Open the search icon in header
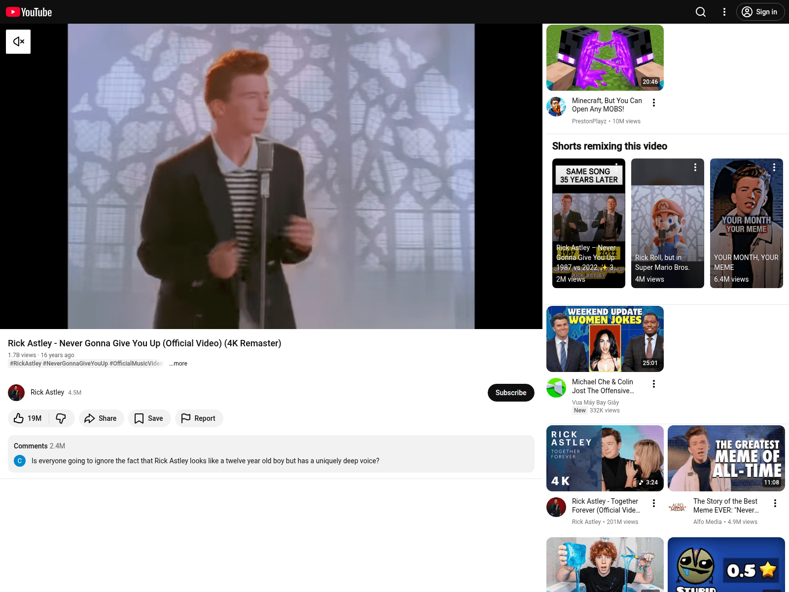 coord(701,12)
